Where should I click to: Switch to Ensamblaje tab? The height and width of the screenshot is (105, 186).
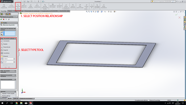click(x=4, y=11)
